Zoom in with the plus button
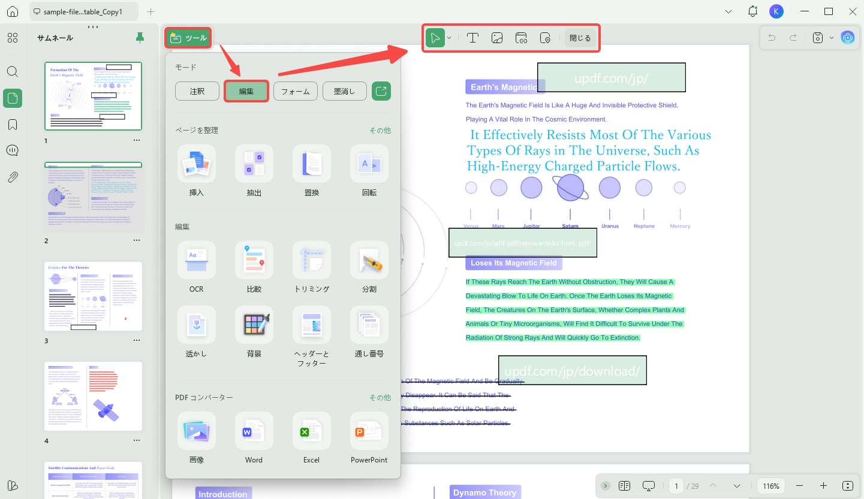 pos(823,486)
